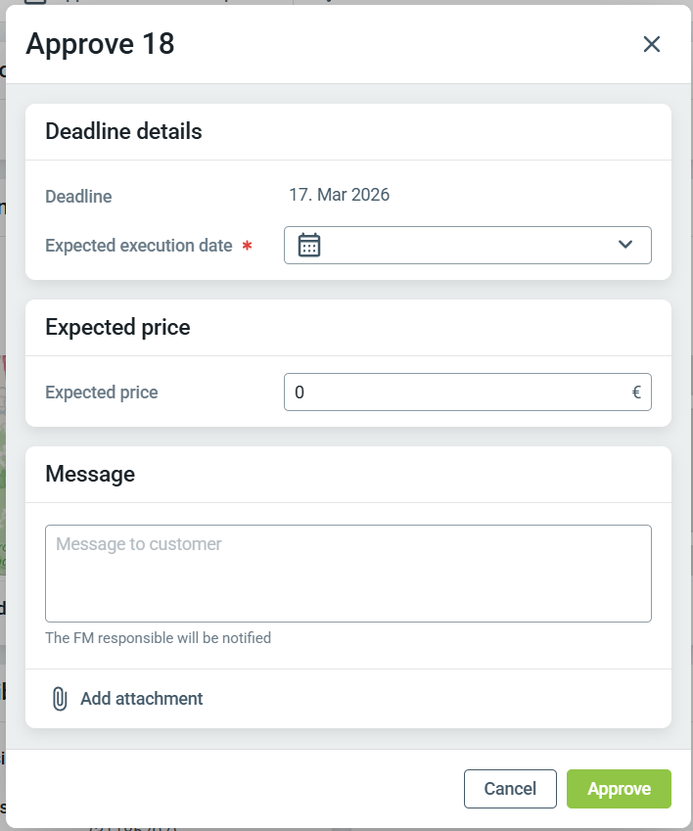693x831 pixels.
Task: Click the euro symbol in price field
Action: click(636, 392)
